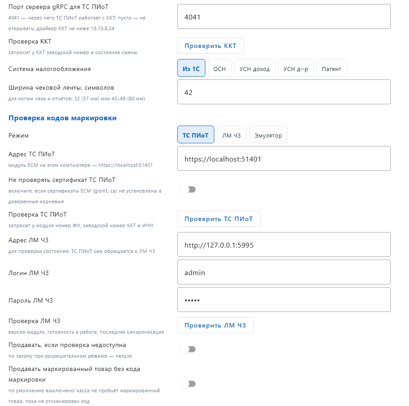Select Из 1С taxation option
409x406 pixels.
coord(191,68)
